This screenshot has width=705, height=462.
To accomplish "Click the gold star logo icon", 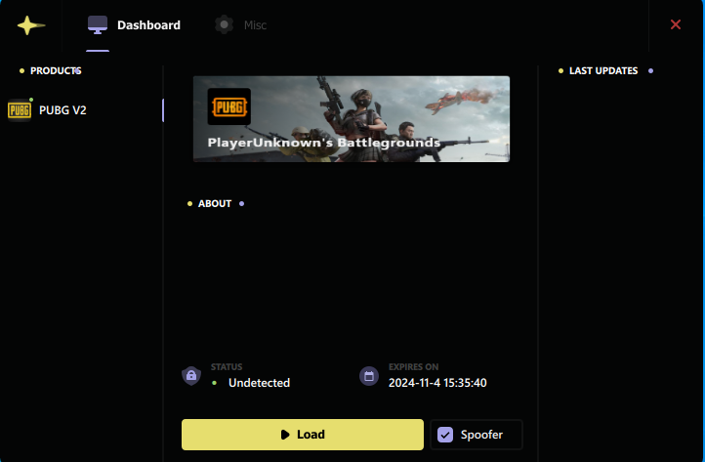I will [30, 25].
